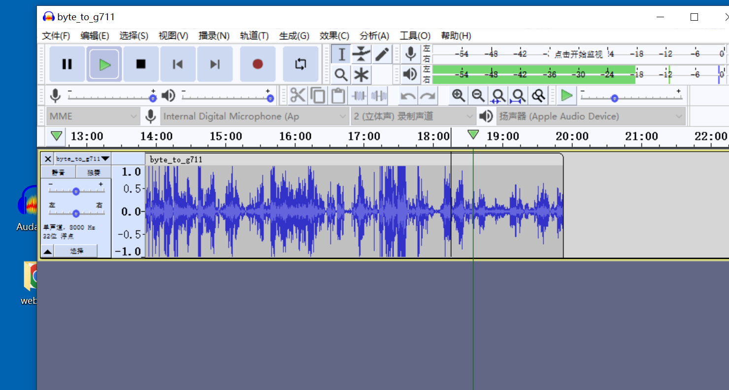Trim audio outside selection
729x390 pixels.
click(x=360, y=96)
